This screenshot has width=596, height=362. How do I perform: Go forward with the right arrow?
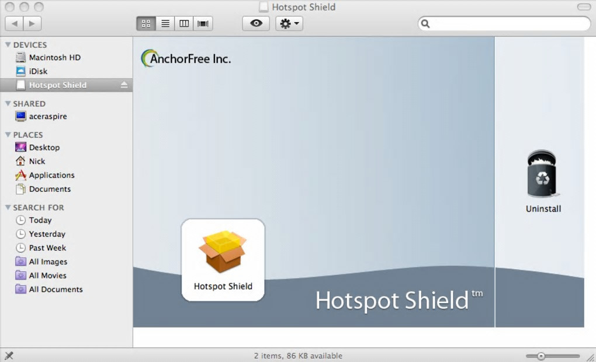(32, 23)
